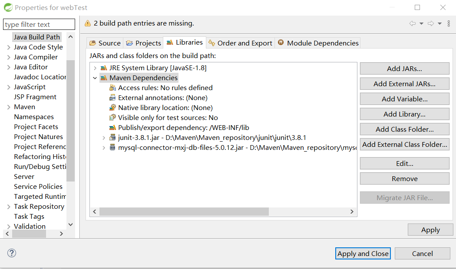
Task: Expand the JRE System Library node
Action: pyautogui.click(x=95, y=68)
